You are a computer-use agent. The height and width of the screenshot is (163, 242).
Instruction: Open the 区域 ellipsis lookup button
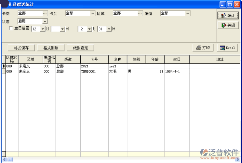[140, 13]
